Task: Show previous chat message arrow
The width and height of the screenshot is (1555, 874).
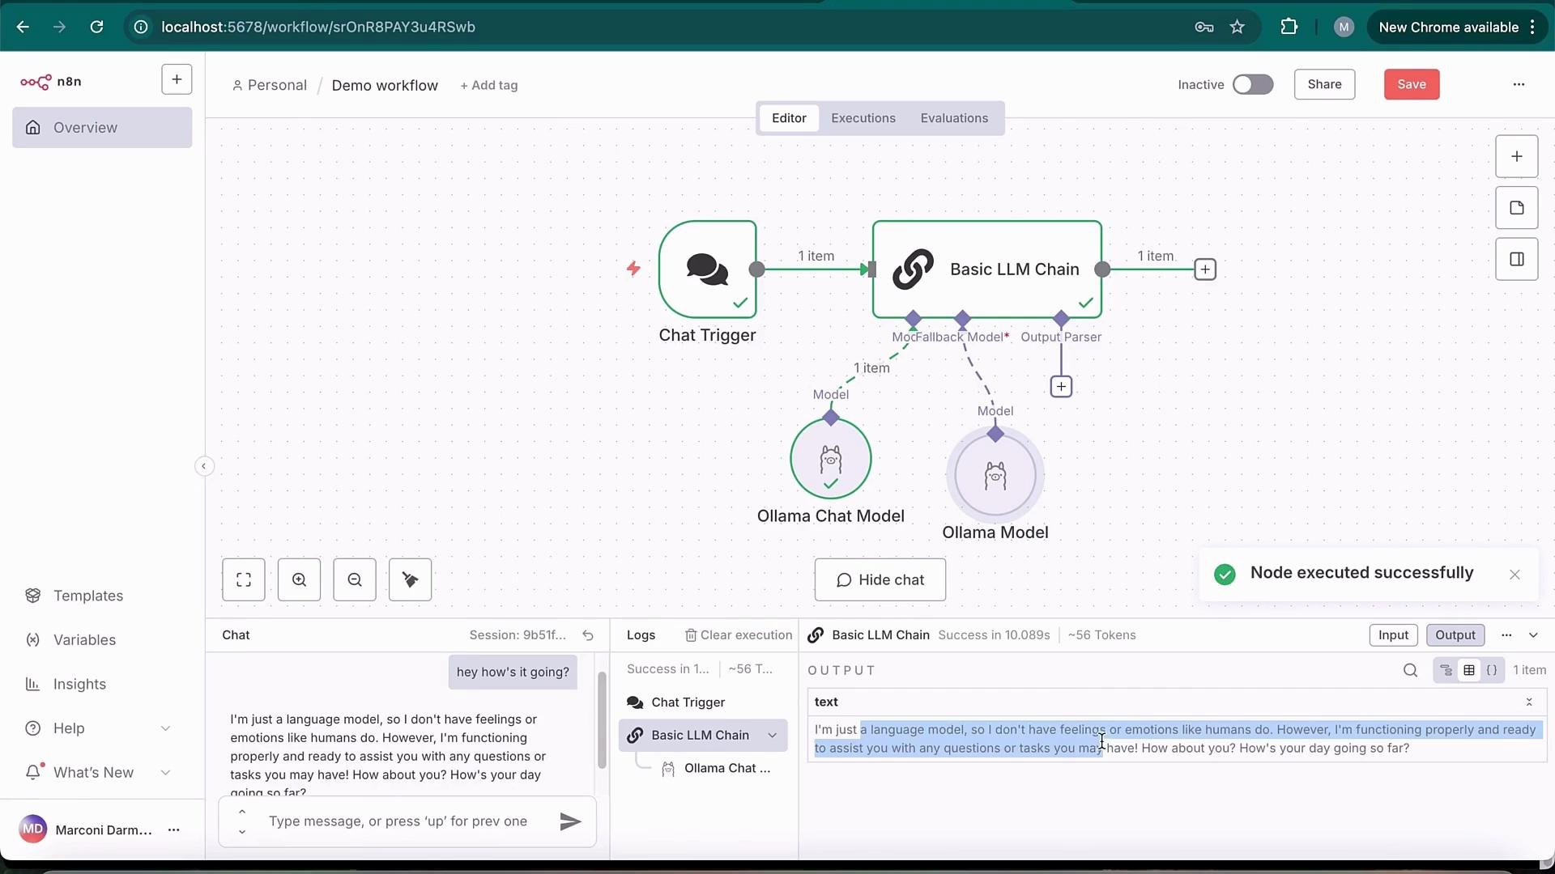Action: [241, 812]
